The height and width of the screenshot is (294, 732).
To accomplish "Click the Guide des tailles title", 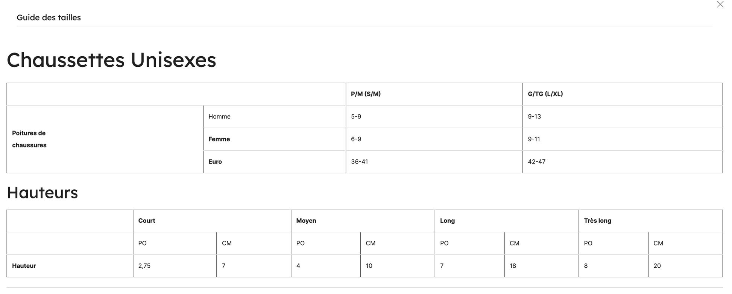I will (49, 18).
